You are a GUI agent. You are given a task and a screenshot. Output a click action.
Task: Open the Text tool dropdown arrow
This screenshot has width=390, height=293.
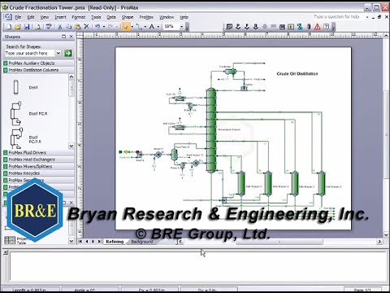pos(158,27)
